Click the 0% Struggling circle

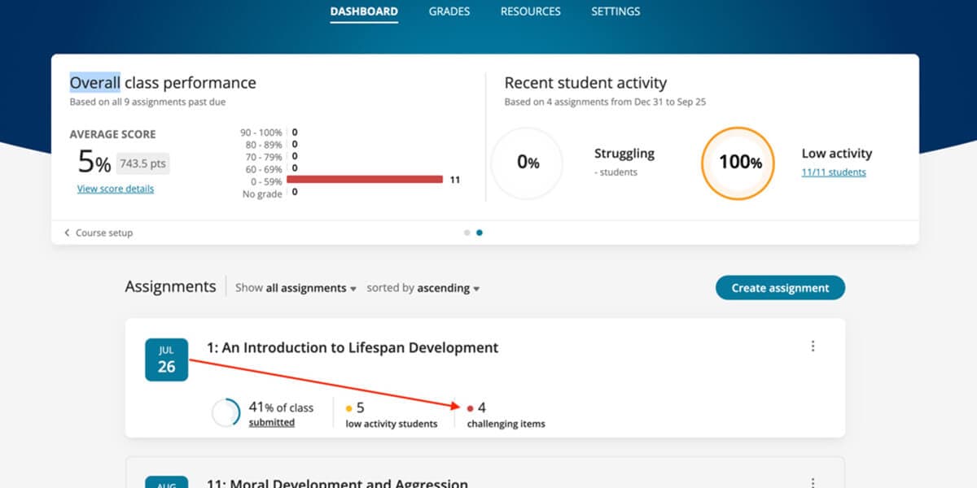[528, 162]
